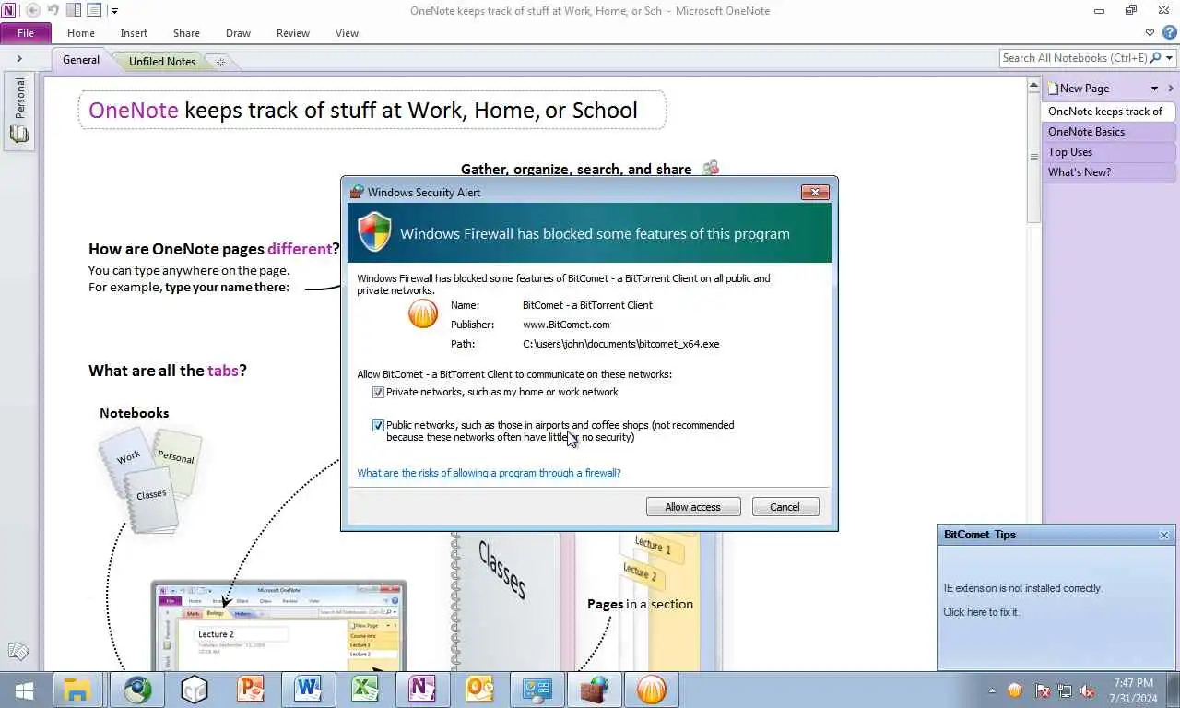Click the OneNote app icon in title bar
This screenshot has width=1180, height=708.
[x=9, y=10]
